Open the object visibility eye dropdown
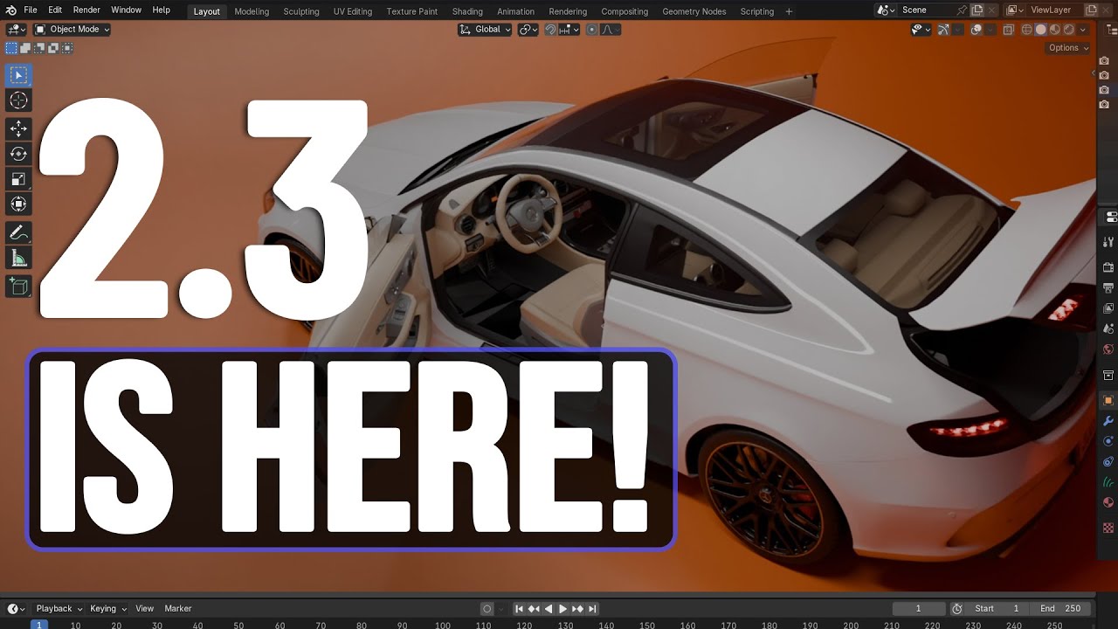 point(921,29)
